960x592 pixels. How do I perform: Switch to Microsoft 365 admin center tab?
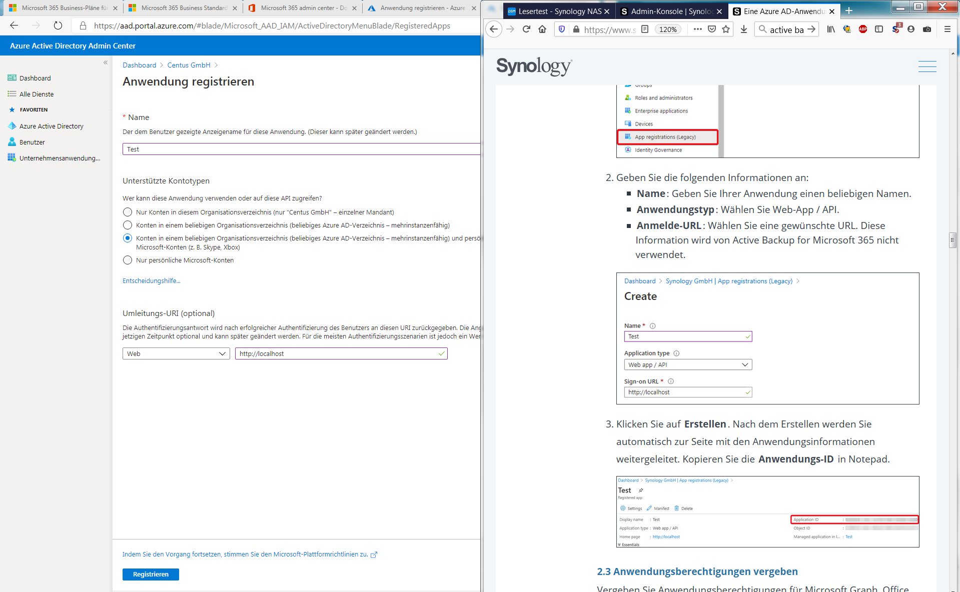pyautogui.click(x=304, y=8)
